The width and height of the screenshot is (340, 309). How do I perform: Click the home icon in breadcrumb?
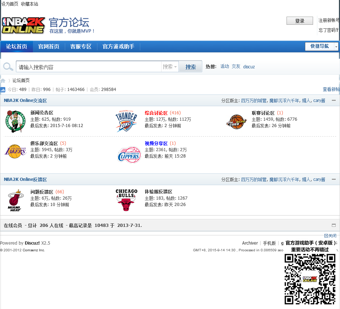(3, 81)
